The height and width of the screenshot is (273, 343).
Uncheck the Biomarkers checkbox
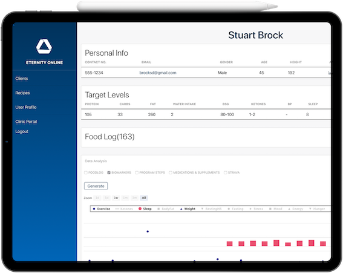(x=109, y=173)
